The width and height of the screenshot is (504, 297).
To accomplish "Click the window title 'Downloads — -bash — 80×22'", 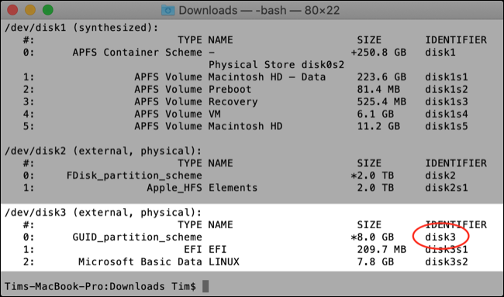I will point(259,10).
